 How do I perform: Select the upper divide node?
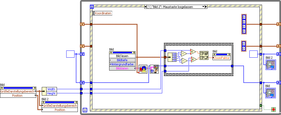(x=193, y=52)
